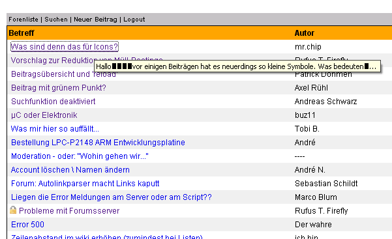Open thread 'Liegen die Error Meldungen am Server'
This screenshot has height=239, width=392.
[x=112, y=197]
